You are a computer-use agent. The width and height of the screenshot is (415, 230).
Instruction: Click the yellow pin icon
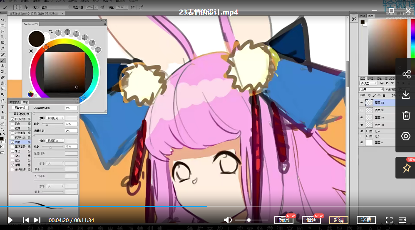point(406,168)
